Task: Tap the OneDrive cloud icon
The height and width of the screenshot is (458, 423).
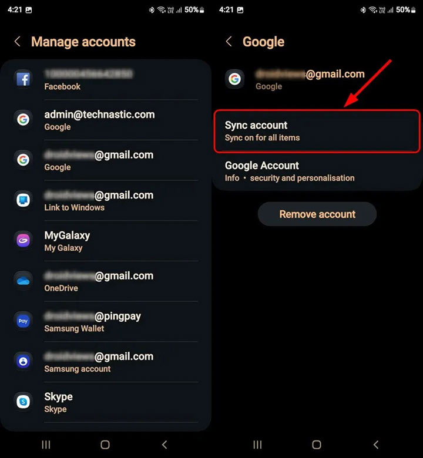Action: pos(23,281)
